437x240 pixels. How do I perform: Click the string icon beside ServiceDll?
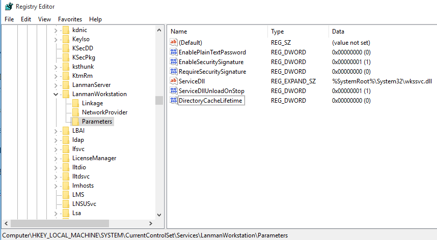coord(174,81)
